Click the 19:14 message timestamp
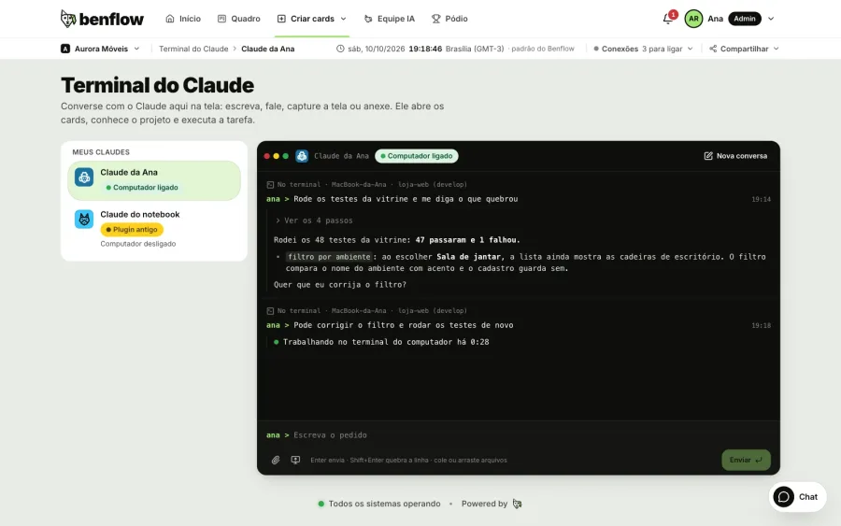The height and width of the screenshot is (526, 841). click(x=761, y=199)
